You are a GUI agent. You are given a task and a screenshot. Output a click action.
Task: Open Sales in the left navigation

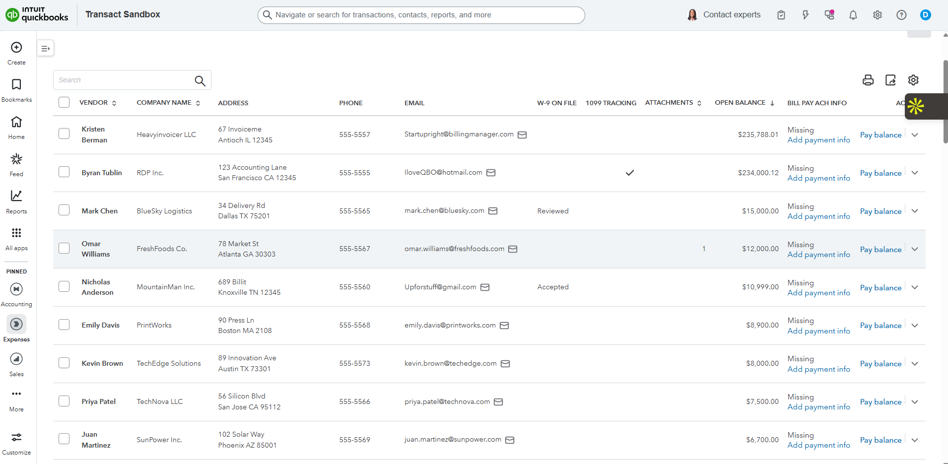[x=16, y=364]
